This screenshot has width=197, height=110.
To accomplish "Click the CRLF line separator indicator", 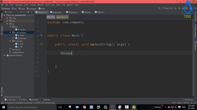I will 179,103.
